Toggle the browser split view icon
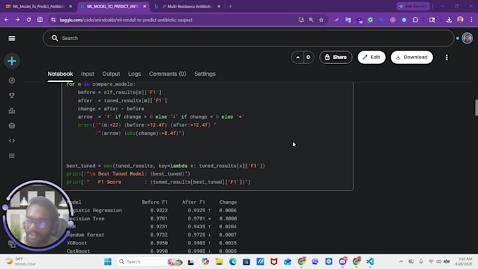 (40, 20)
